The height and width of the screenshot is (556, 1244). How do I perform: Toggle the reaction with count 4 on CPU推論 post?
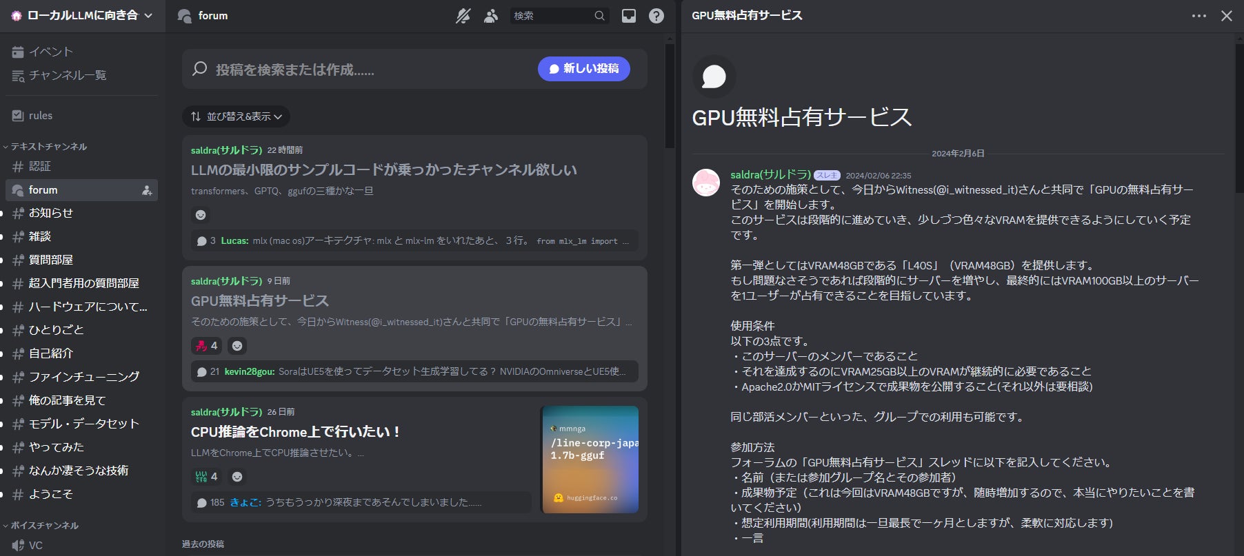(206, 477)
